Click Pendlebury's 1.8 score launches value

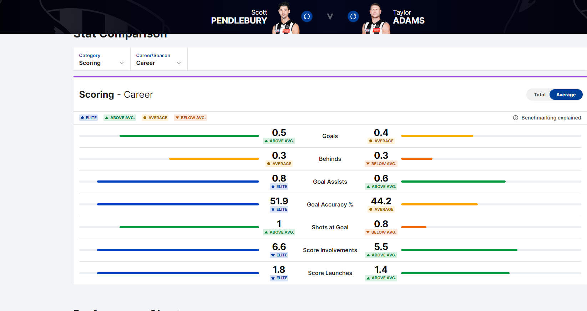(279, 270)
